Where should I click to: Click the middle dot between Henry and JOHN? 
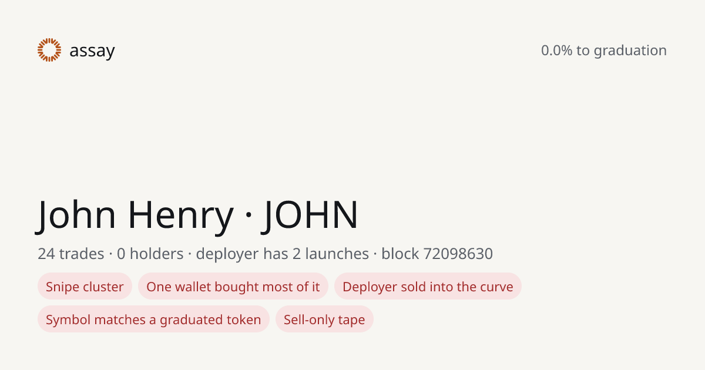coord(248,216)
